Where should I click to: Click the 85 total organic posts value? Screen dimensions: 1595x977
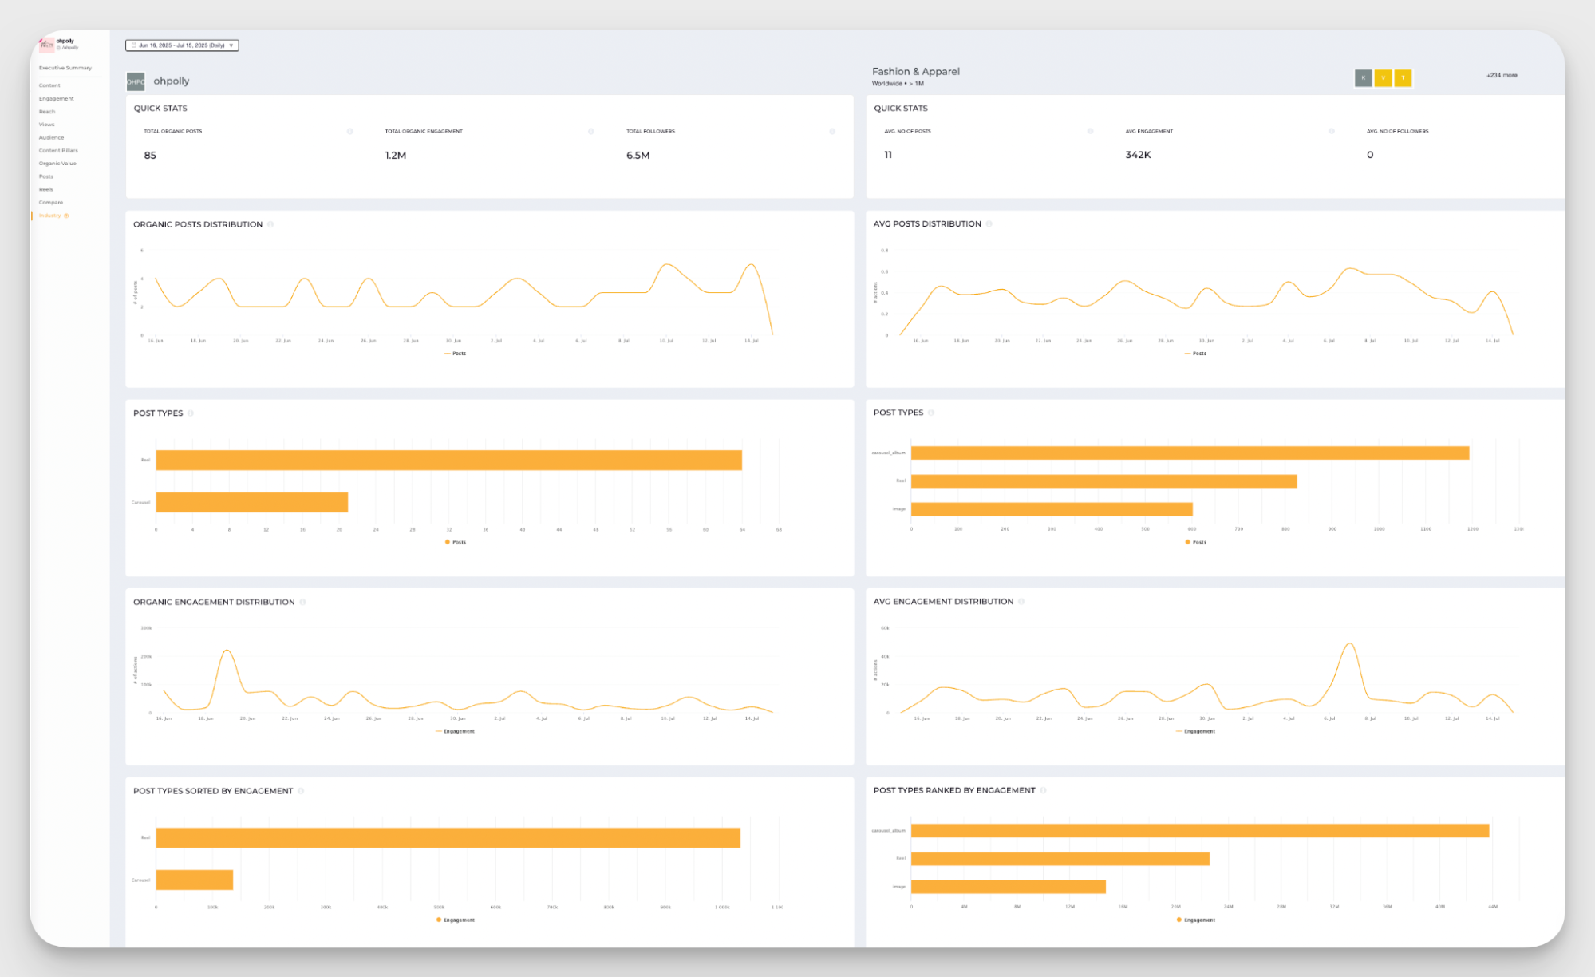click(150, 156)
